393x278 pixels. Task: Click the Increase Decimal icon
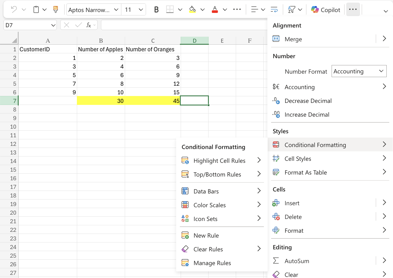coord(307,114)
